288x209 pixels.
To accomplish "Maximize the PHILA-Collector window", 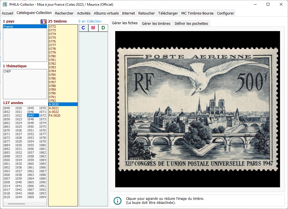I will (268, 4).
